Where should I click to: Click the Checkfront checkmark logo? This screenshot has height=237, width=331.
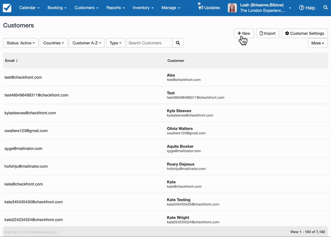pos(7,8)
